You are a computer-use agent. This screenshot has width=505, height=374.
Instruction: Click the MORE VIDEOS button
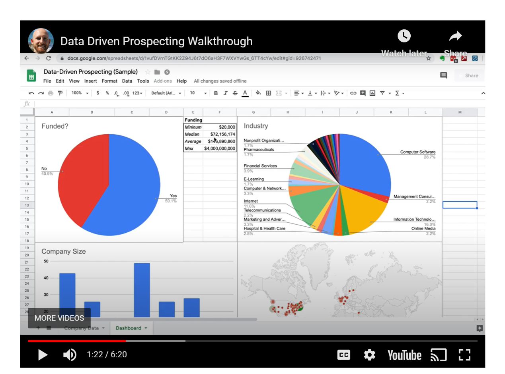point(59,318)
